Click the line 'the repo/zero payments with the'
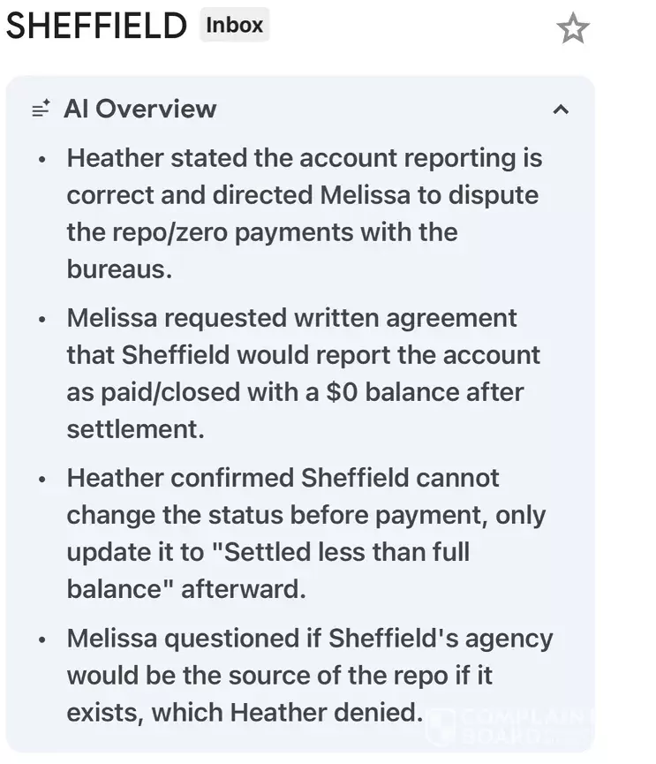The image size is (656, 764). point(261,232)
